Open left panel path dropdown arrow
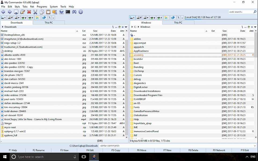Screen dimensions: 258x161 click(x=126, y=27)
